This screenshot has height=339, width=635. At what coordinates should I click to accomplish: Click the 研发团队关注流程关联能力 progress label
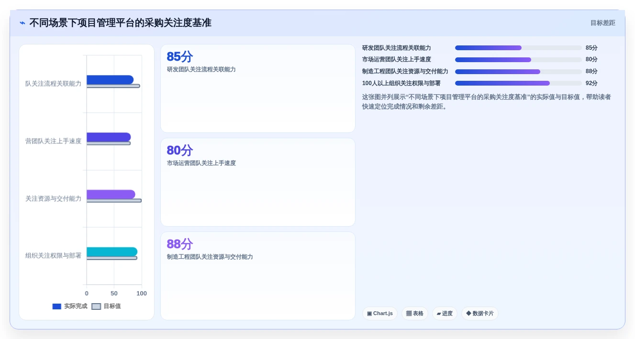coord(397,48)
